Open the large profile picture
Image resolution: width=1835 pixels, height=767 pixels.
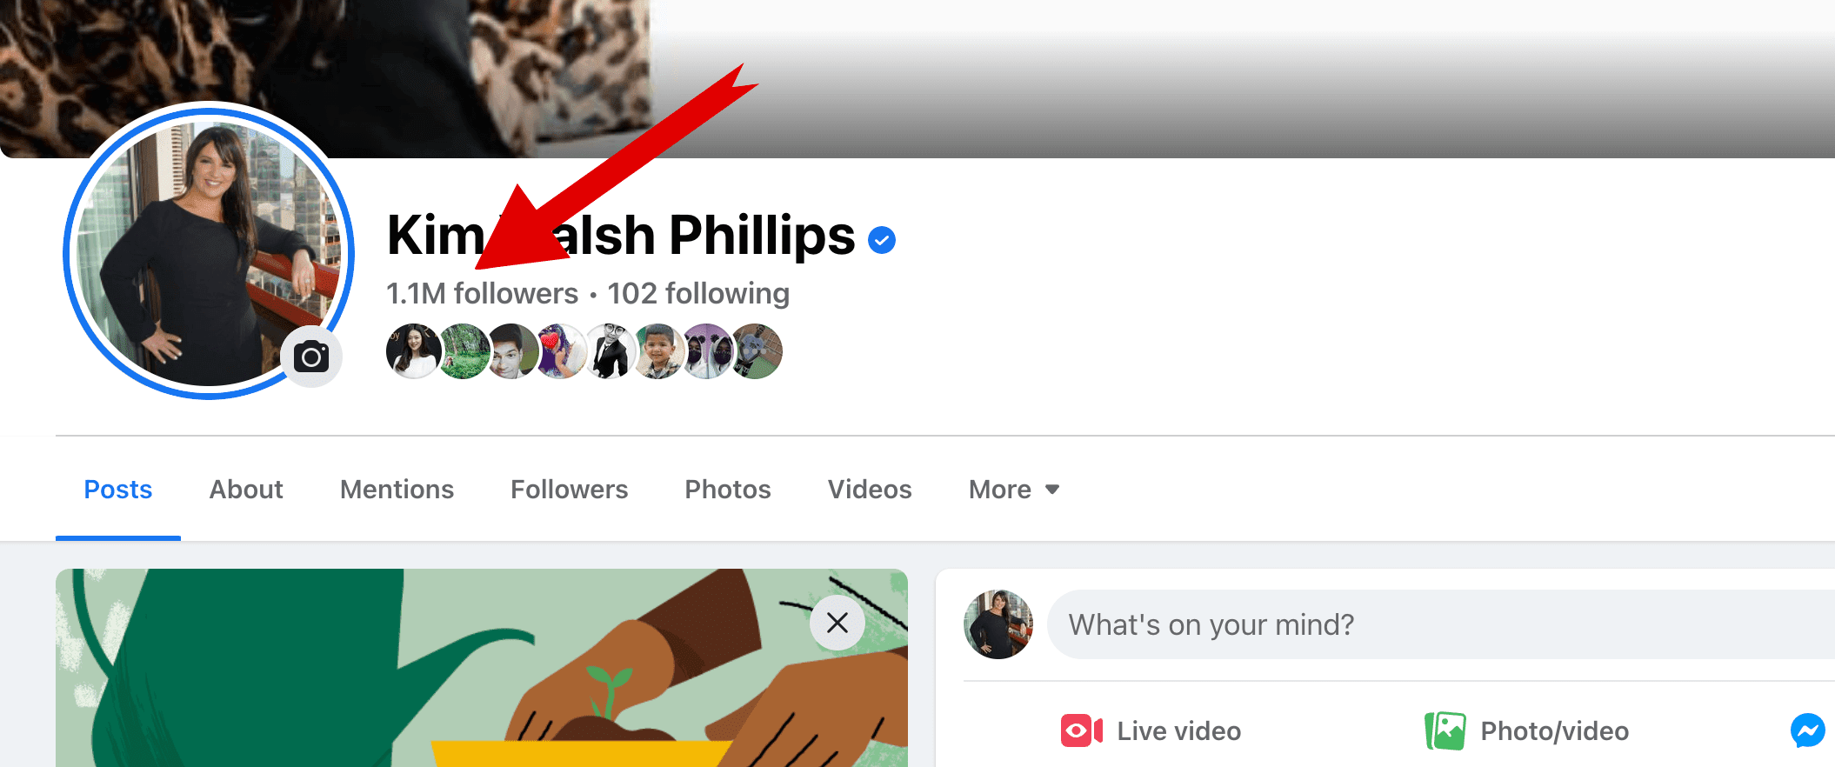click(209, 250)
